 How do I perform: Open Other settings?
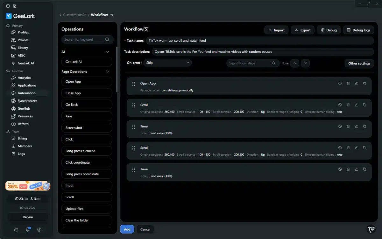[x=359, y=63]
